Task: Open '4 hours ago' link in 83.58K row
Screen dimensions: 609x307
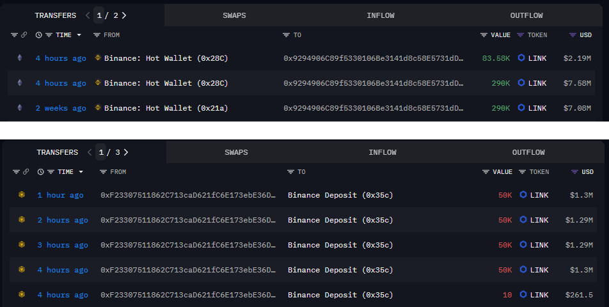Action: (x=61, y=58)
